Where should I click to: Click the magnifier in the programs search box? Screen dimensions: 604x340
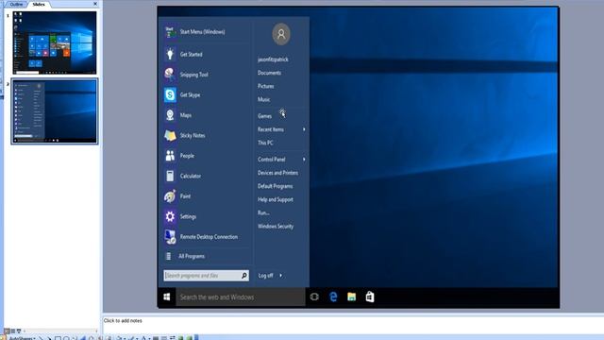[243, 275]
